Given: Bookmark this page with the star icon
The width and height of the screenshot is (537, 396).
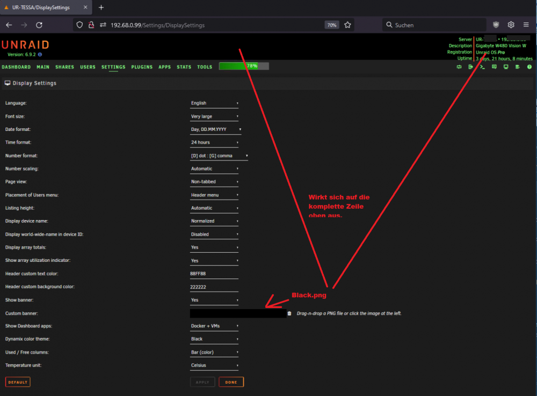Looking at the screenshot, I should tap(347, 25).
